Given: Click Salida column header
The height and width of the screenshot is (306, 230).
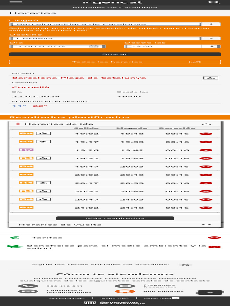Looking at the screenshot, I should pos(86,128).
